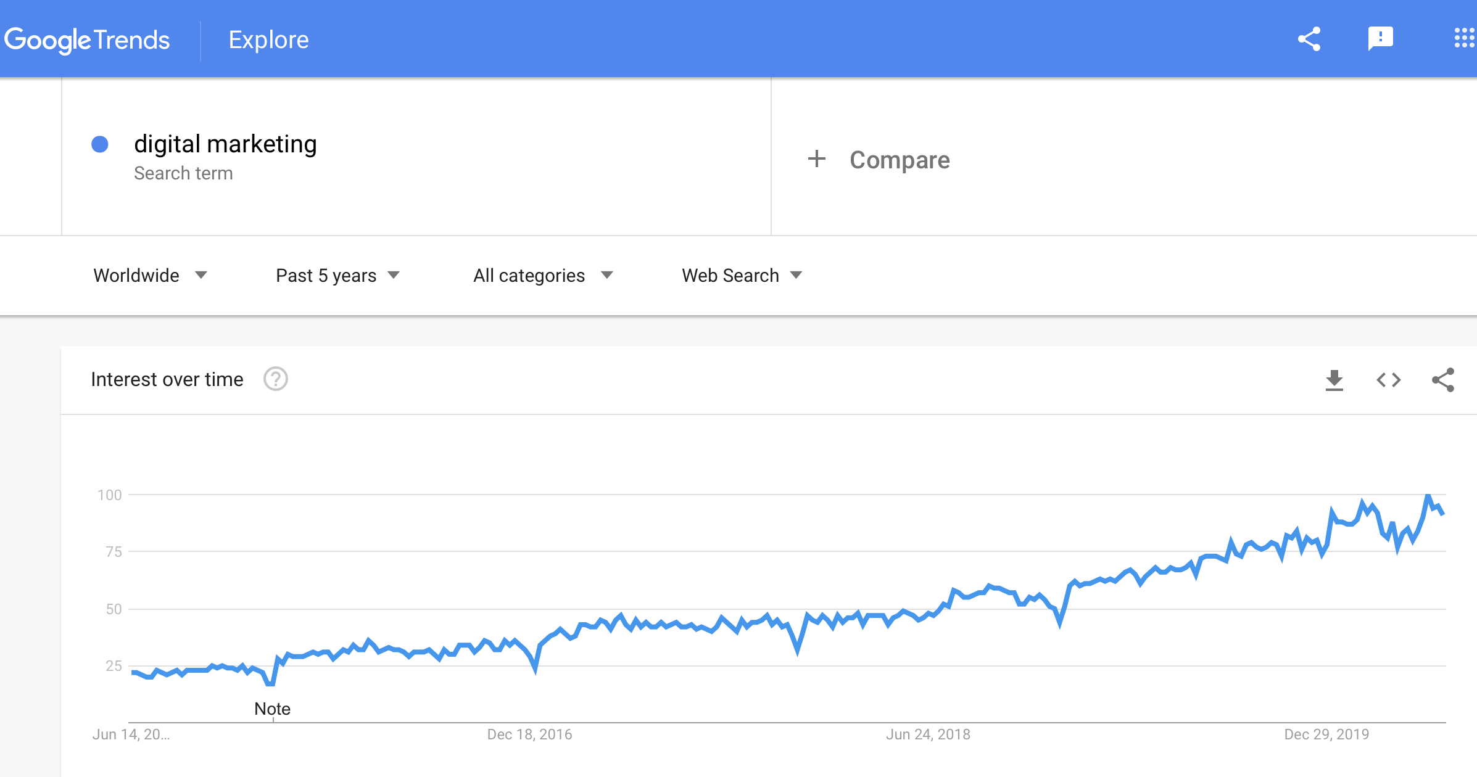The width and height of the screenshot is (1477, 777).
Task: Click the Search term label
Action: [183, 173]
